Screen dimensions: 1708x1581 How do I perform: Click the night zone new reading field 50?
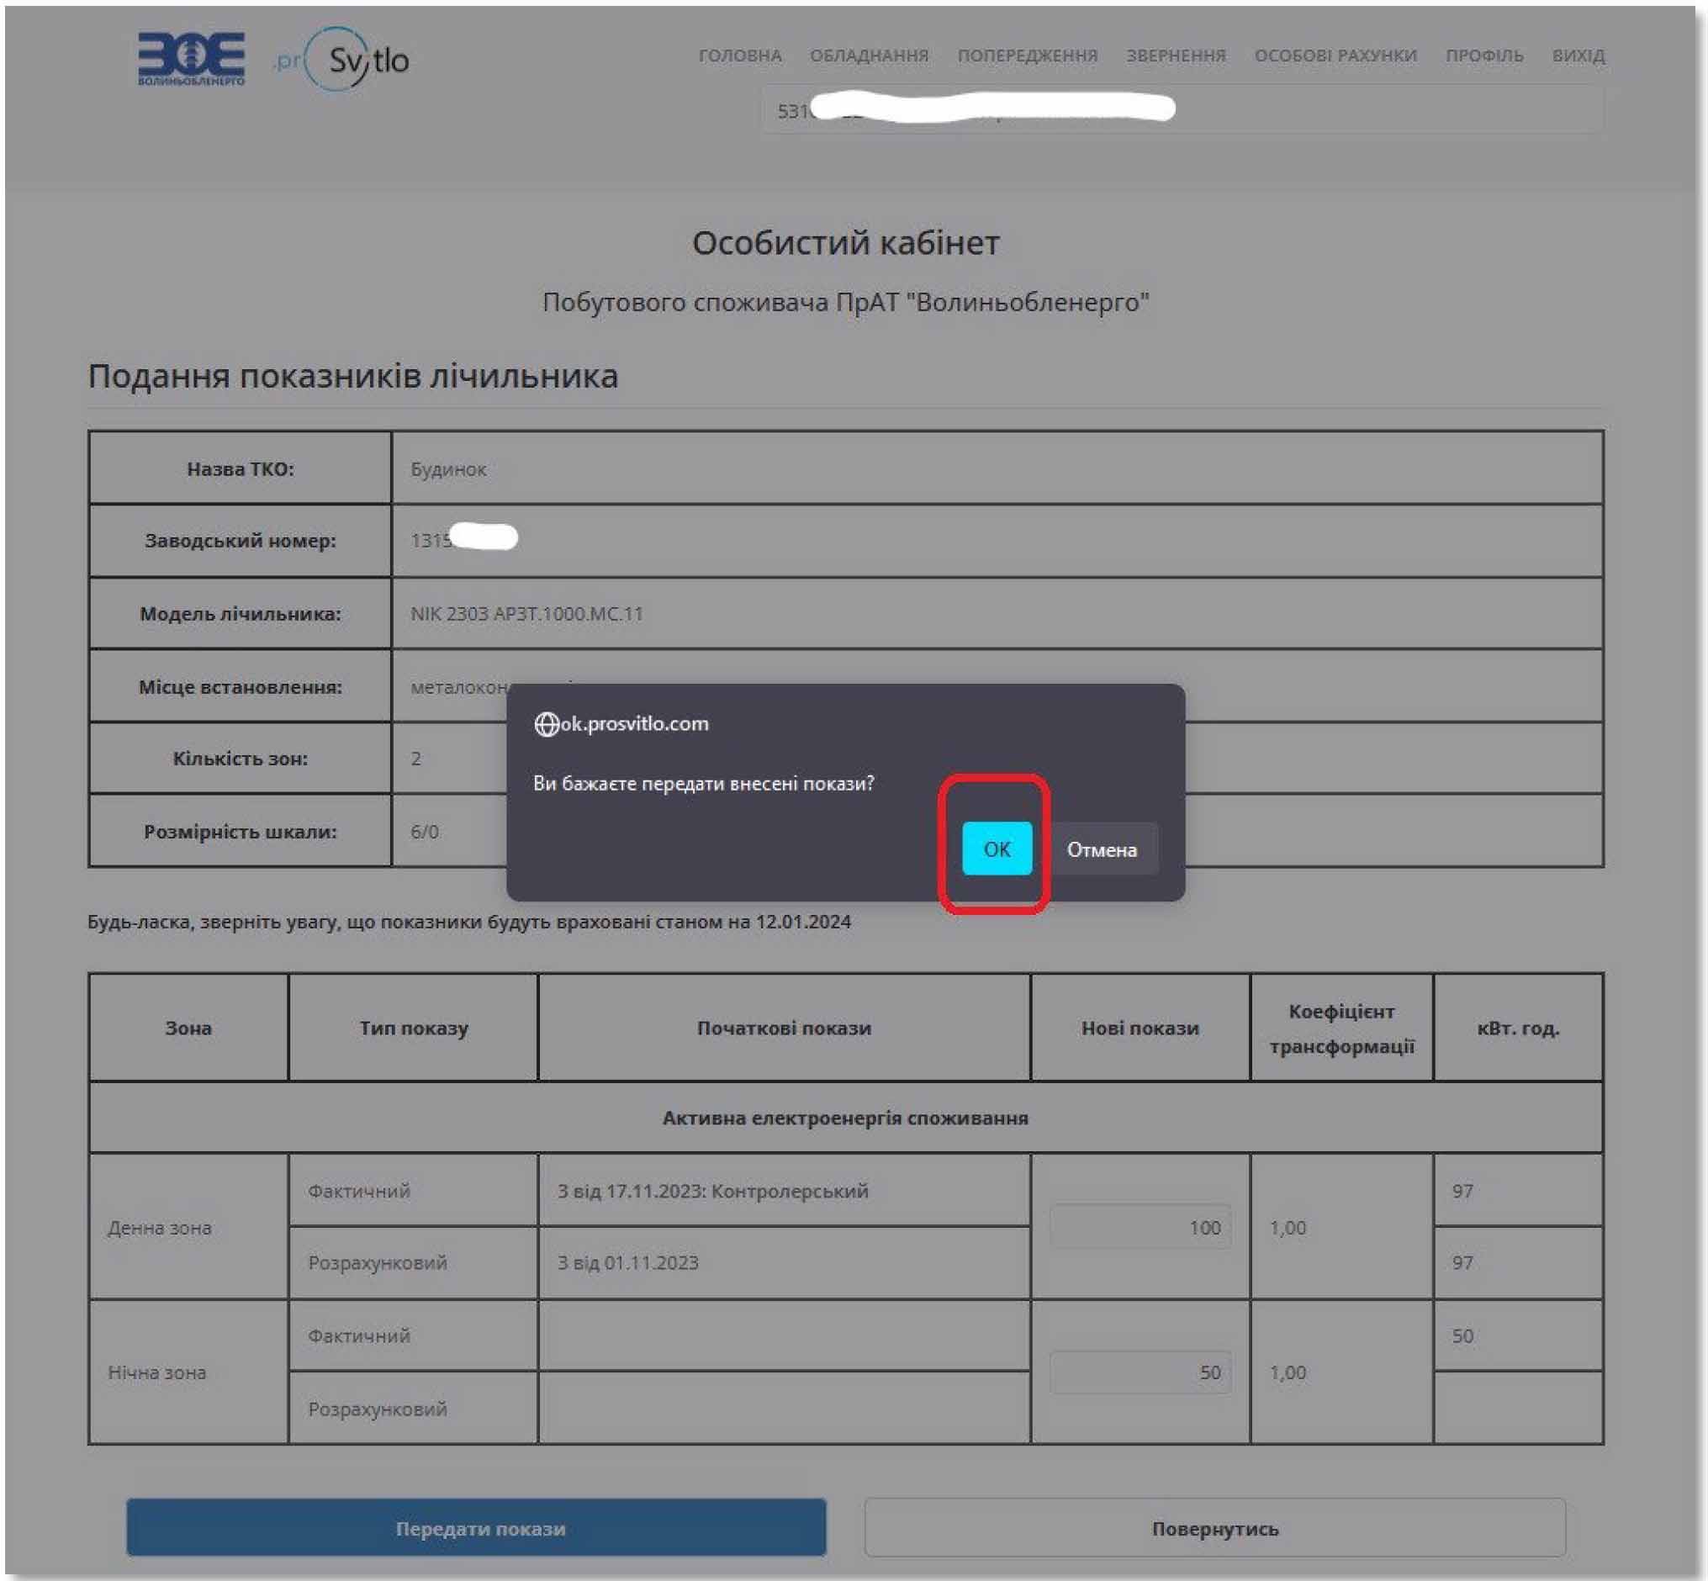coord(1140,1372)
